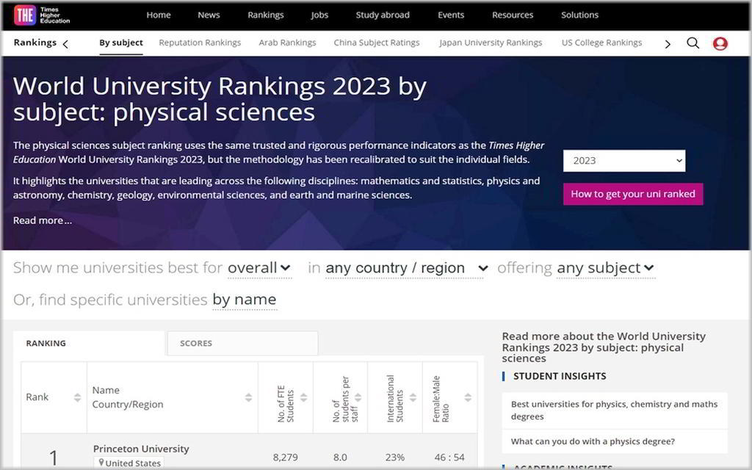Open the 2023 year dropdown
752x470 pixels.
click(x=624, y=161)
